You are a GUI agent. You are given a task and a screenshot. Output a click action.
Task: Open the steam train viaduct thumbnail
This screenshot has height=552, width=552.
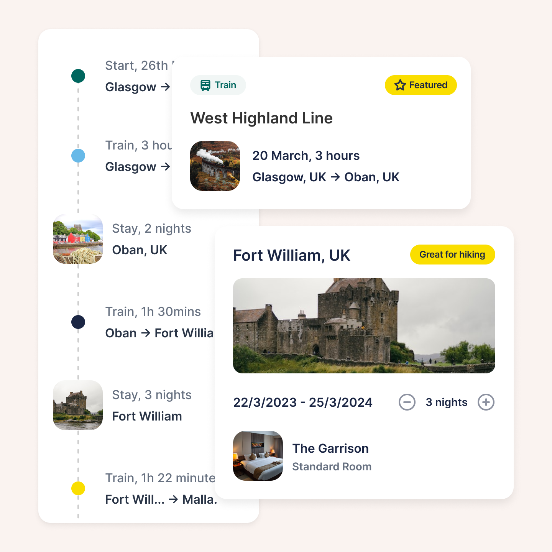[x=215, y=166]
